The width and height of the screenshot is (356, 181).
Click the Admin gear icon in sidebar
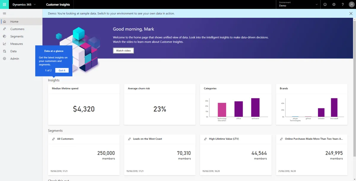pyautogui.click(x=4, y=59)
